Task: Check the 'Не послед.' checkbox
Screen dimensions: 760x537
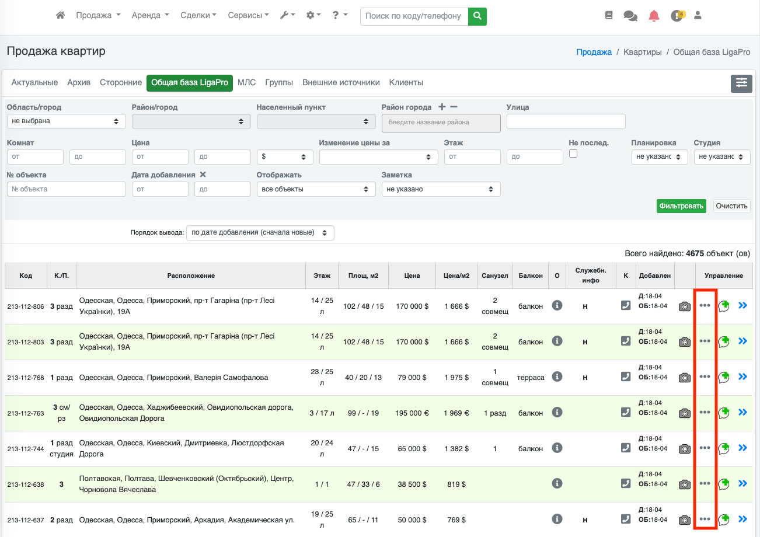Action: coord(573,154)
